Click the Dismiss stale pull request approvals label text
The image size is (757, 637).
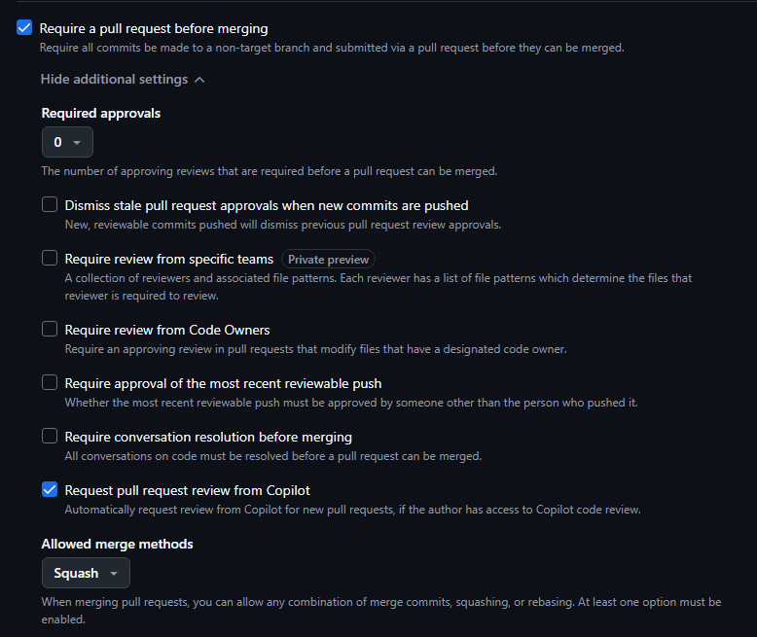click(267, 205)
